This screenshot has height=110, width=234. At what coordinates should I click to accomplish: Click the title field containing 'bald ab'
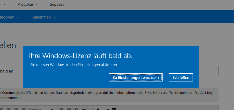109,71
